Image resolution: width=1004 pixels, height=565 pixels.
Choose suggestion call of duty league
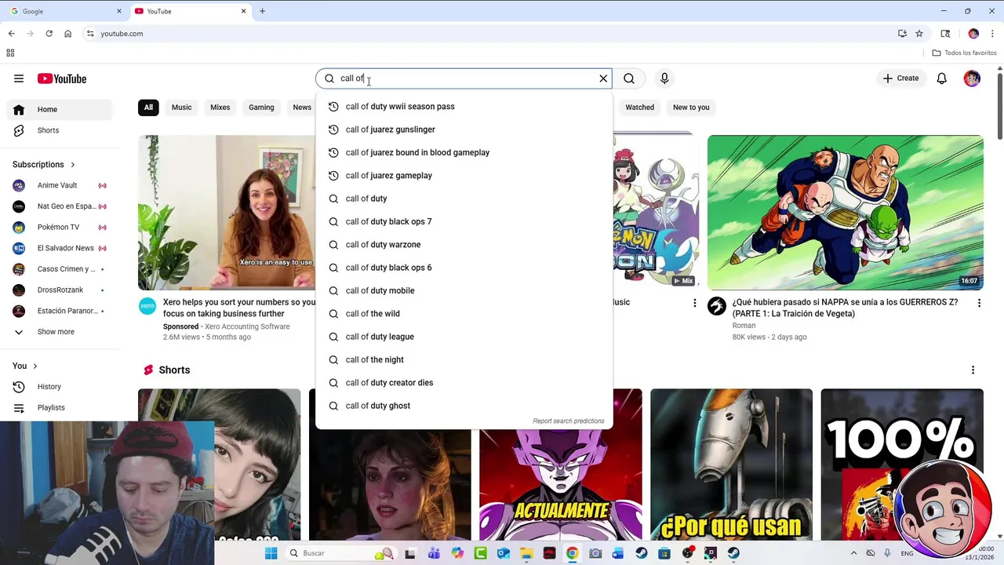coord(464,337)
